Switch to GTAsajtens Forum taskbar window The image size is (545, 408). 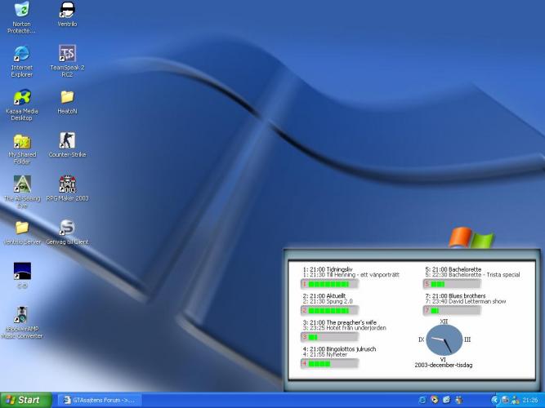(x=103, y=400)
